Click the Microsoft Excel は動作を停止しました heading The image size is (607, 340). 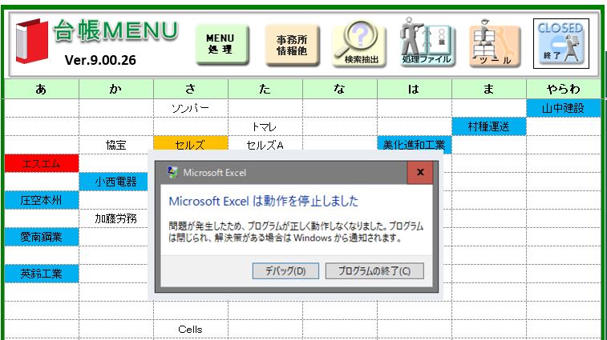pos(264,201)
